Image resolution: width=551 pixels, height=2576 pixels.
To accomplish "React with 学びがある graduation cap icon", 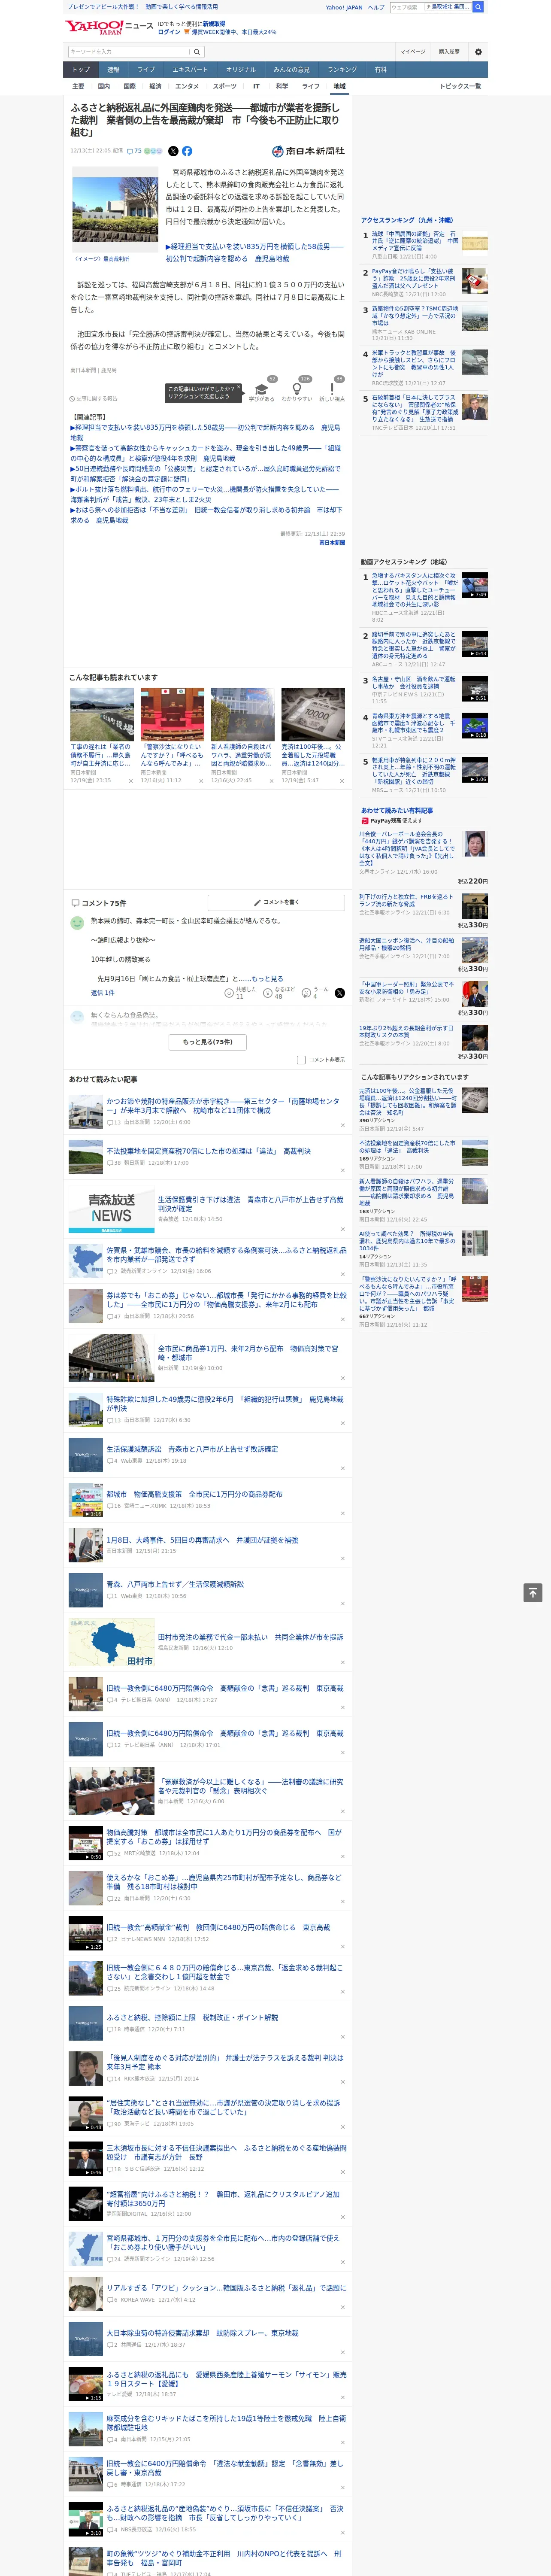I will (x=262, y=388).
